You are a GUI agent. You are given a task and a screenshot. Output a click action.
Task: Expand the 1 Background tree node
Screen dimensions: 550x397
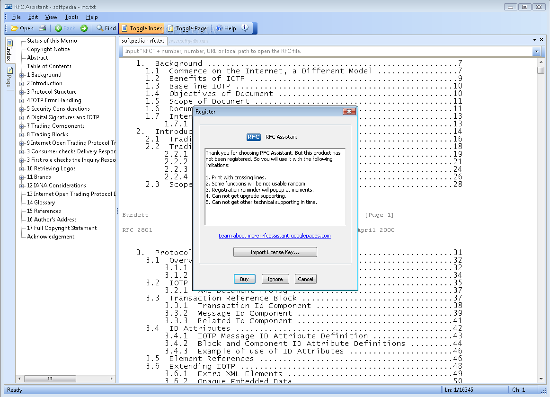pos(22,75)
